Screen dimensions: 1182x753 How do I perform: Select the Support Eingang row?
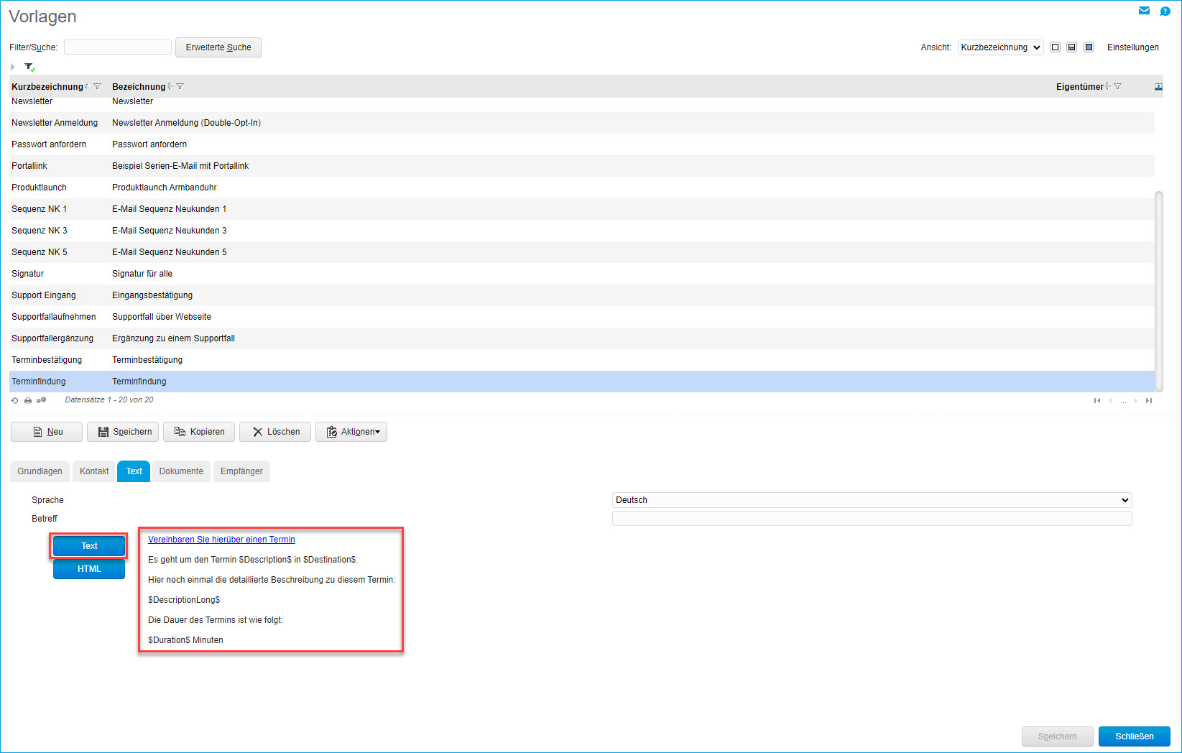(x=582, y=295)
